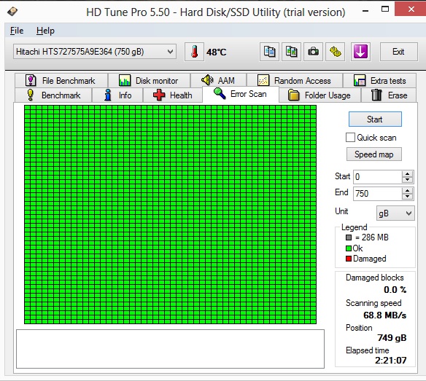Screen dimensions: 426x381
Task: Open the AAM speaker tab
Action: point(218,80)
